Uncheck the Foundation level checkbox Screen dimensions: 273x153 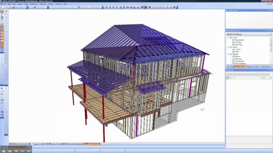coord(233,40)
